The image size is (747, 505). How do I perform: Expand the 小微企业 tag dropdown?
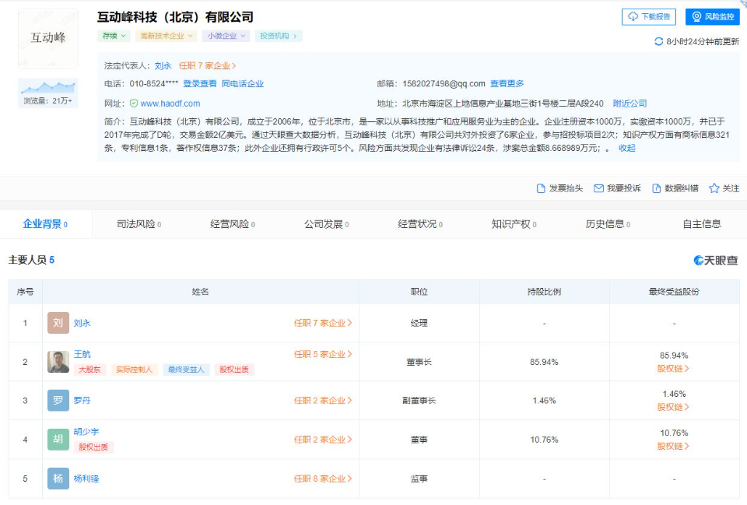226,36
